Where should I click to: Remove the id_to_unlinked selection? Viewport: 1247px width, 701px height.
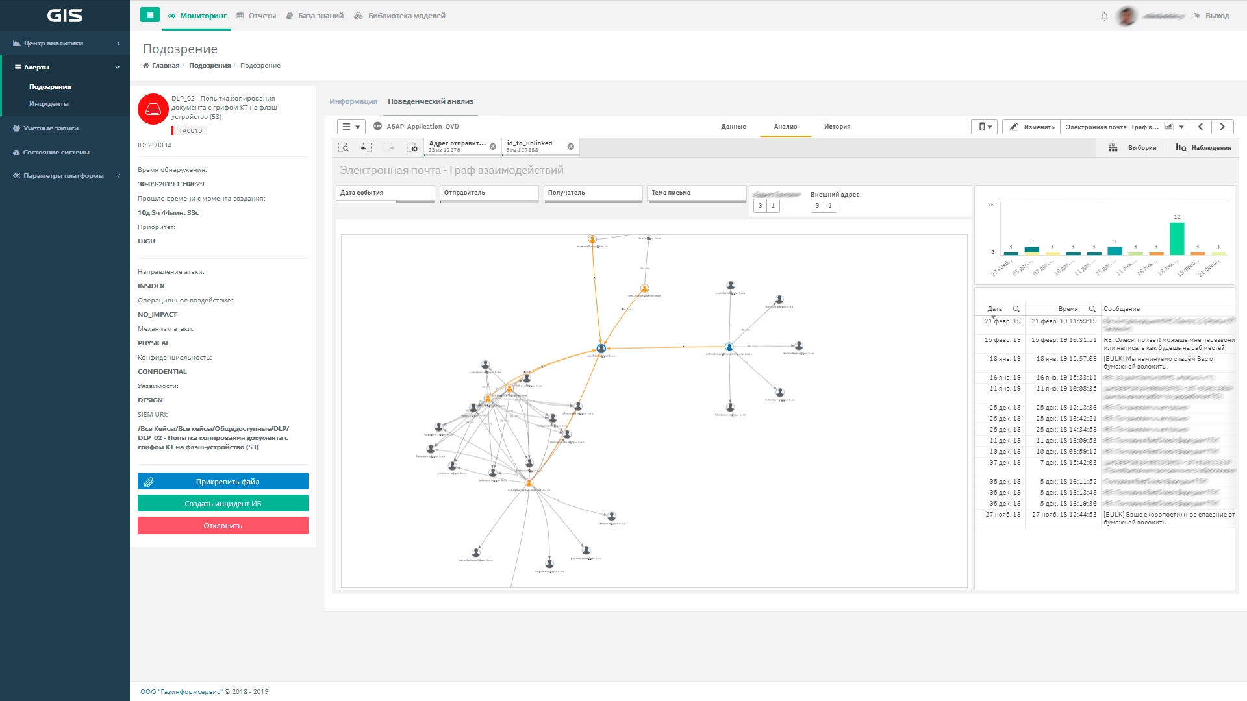571,147
